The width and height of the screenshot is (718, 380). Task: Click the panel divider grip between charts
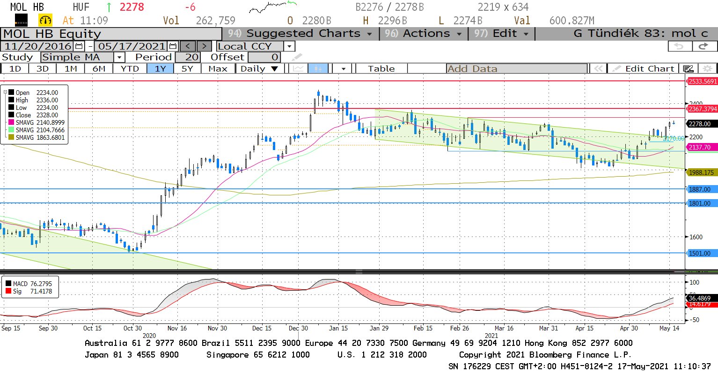point(359,272)
